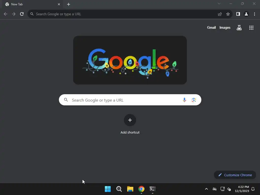The image size is (260, 195).
Task: Search by image with Google Lens icon
Action: tap(194, 100)
